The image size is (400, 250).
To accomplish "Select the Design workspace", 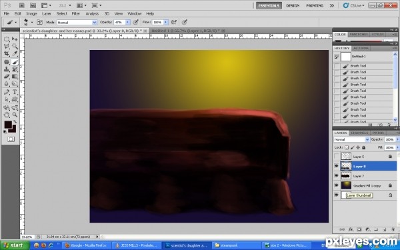I will [293, 5].
